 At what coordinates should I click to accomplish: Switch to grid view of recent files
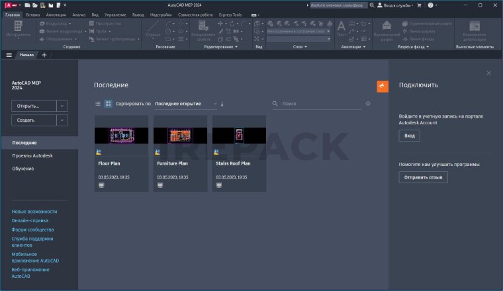(108, 104)
